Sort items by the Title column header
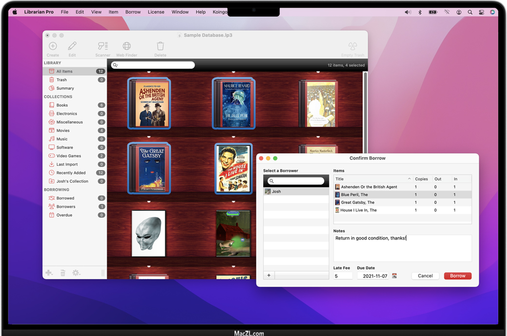The height and width of the screenshot is (336, 507). 370,179
